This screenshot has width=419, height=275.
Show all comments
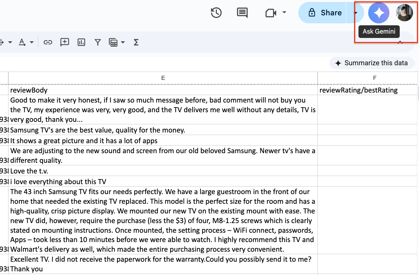[242, 13]
